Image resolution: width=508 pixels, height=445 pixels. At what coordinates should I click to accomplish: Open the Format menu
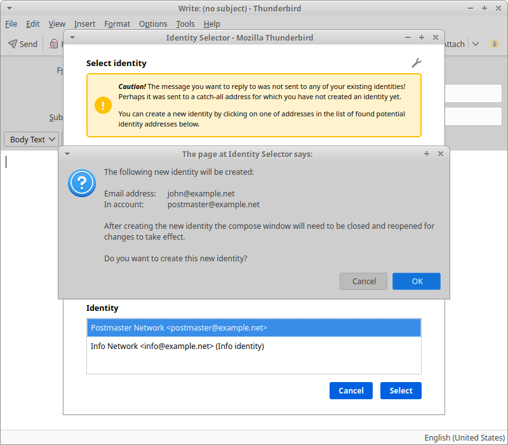pyautogui.click(x=117, y=24)
